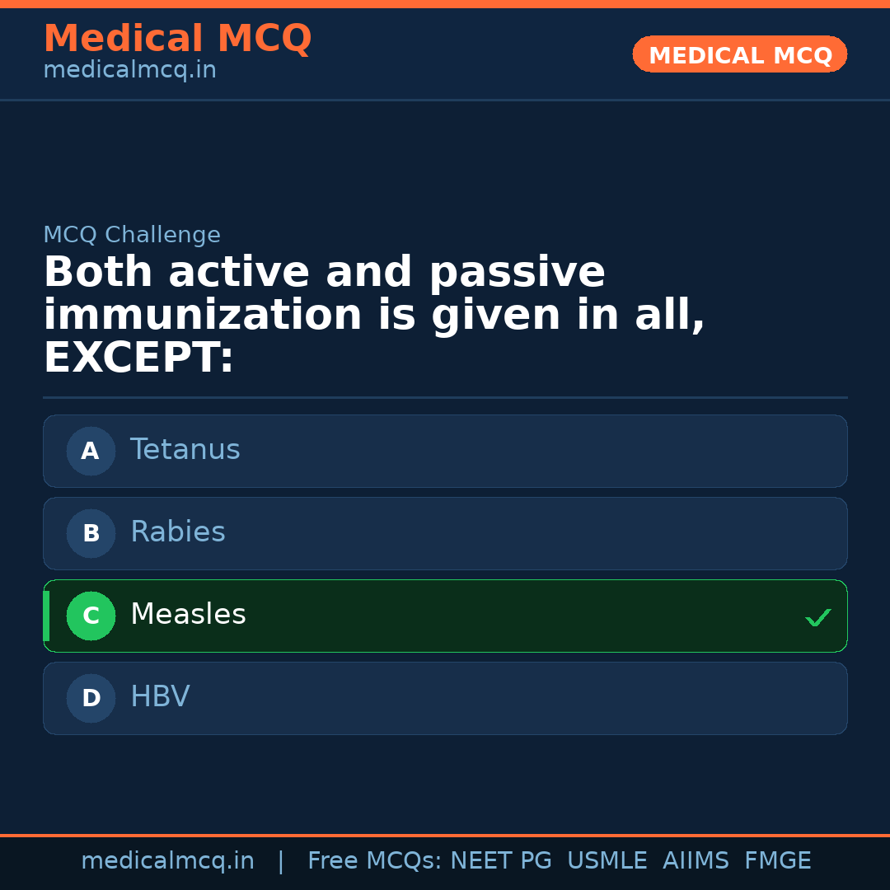890x890 pixels.
Task: Click FMGE in the footer
Action: pyautogui.click(x=777, y=861)
